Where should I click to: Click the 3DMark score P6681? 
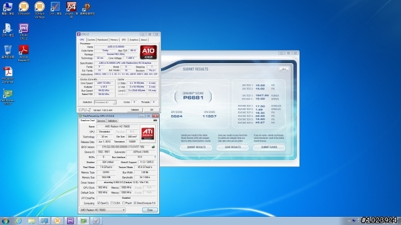pos(194,97)
